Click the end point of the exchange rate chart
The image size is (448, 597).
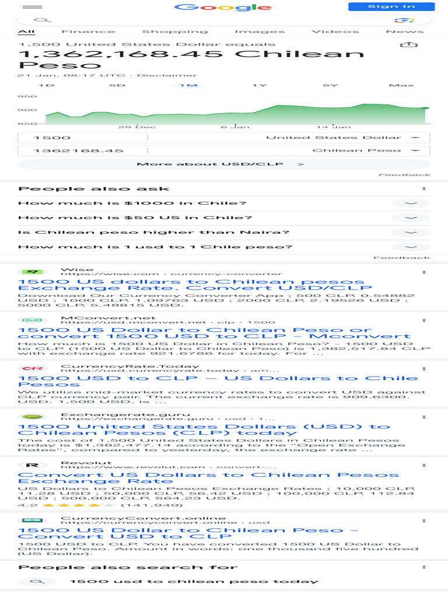click(x=426, y=108)
